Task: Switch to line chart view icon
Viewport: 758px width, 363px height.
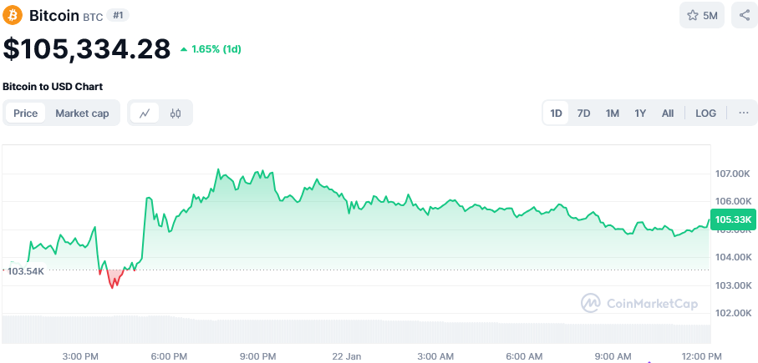Action: pyautogui.click(x=145, y=113)
